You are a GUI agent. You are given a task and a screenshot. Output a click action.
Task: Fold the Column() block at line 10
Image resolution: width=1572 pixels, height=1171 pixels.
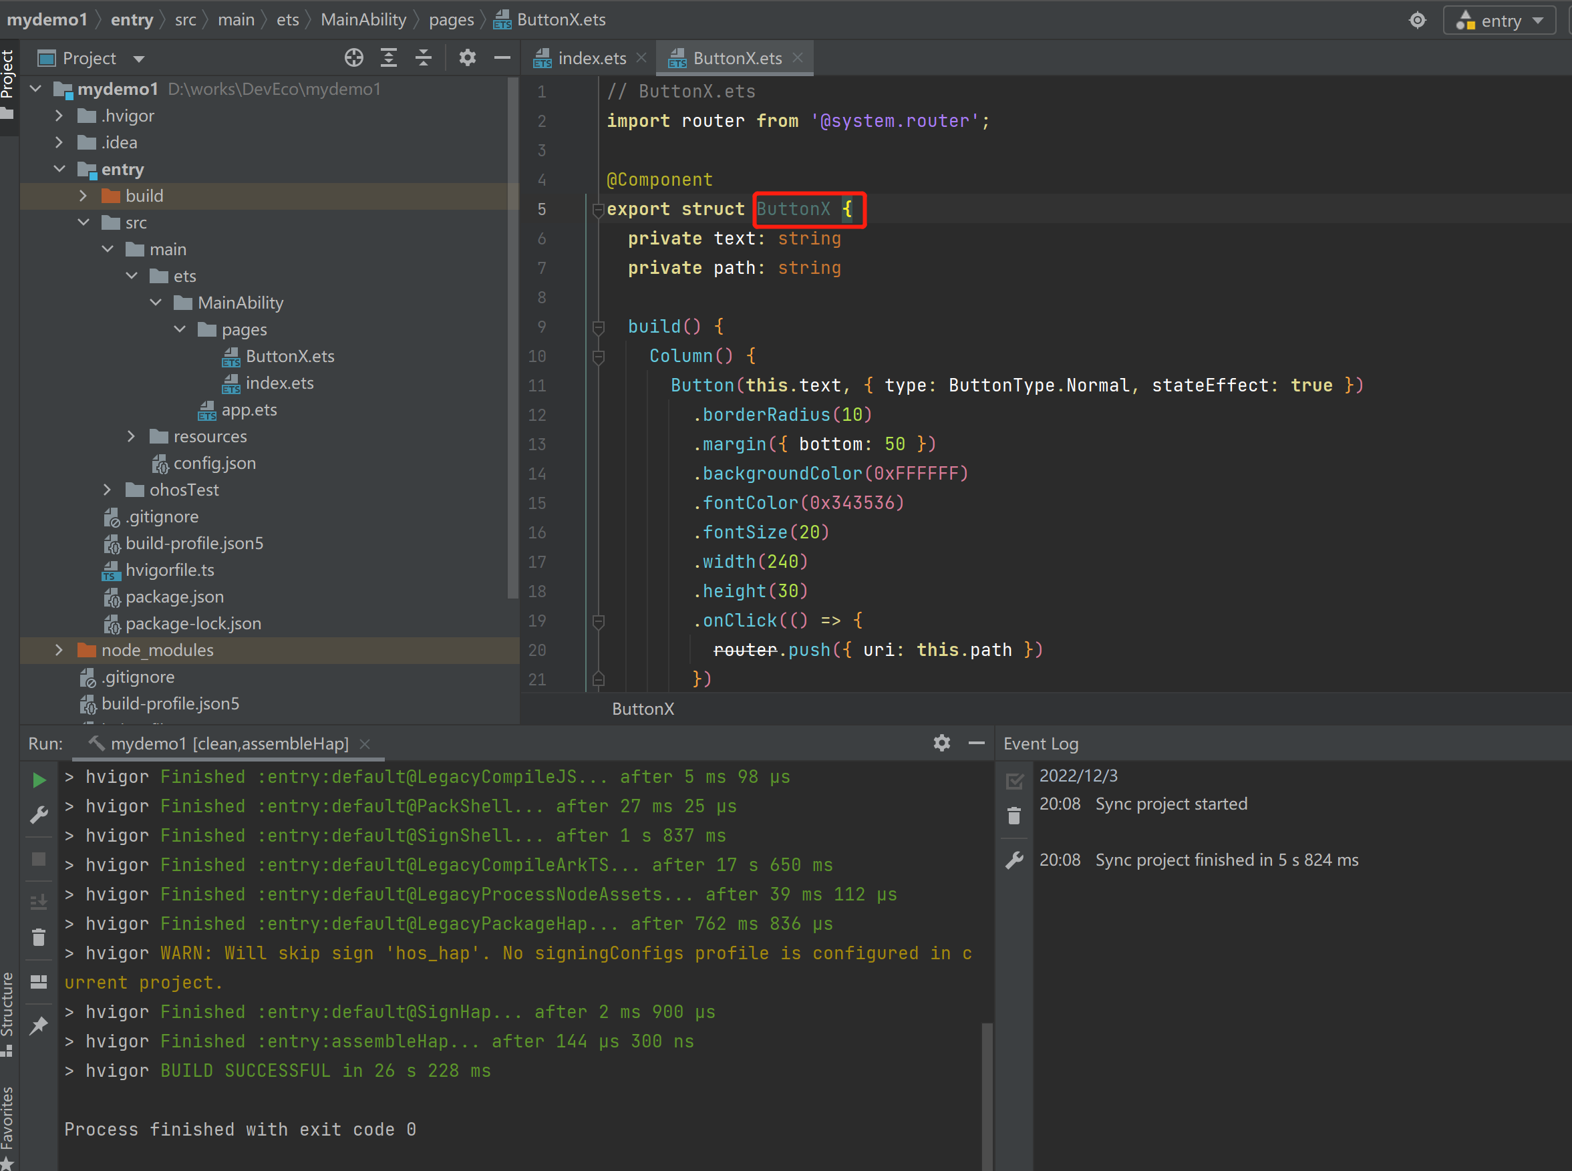tap(597, 357)
